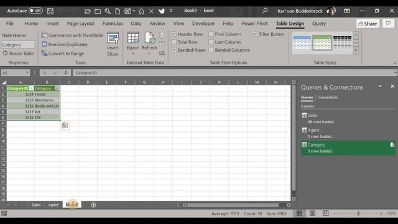Enable the First Column checkbox

pyautogui.click(x=211, y=34)
